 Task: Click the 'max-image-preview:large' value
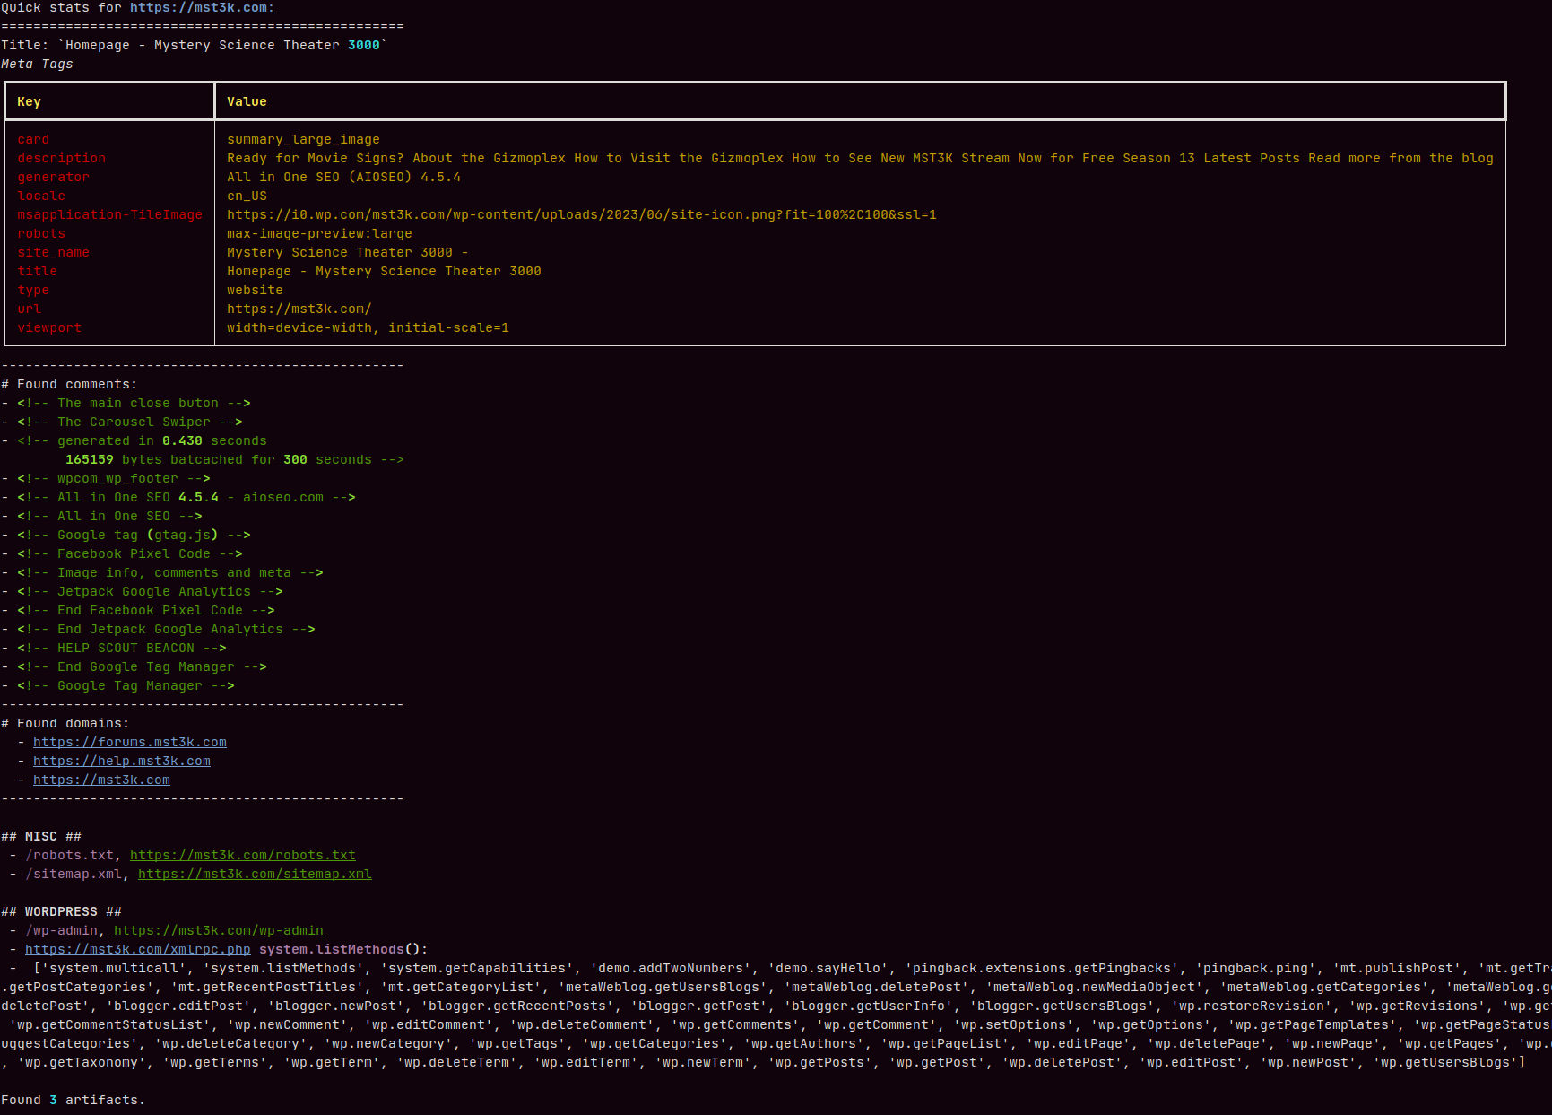point(319,233)
